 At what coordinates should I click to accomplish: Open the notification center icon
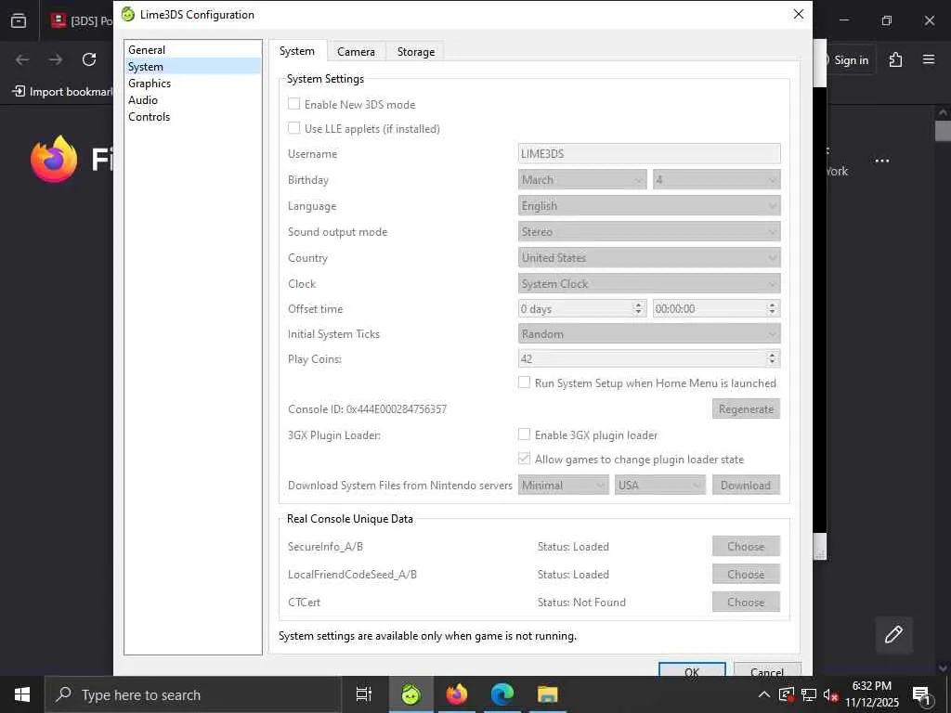(921, 694)
